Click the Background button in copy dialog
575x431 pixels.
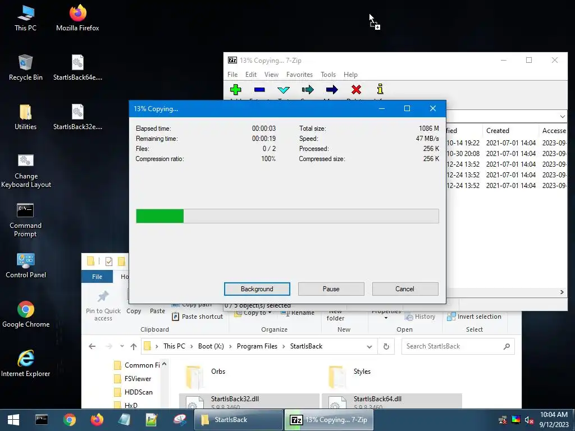pos(257,289)
